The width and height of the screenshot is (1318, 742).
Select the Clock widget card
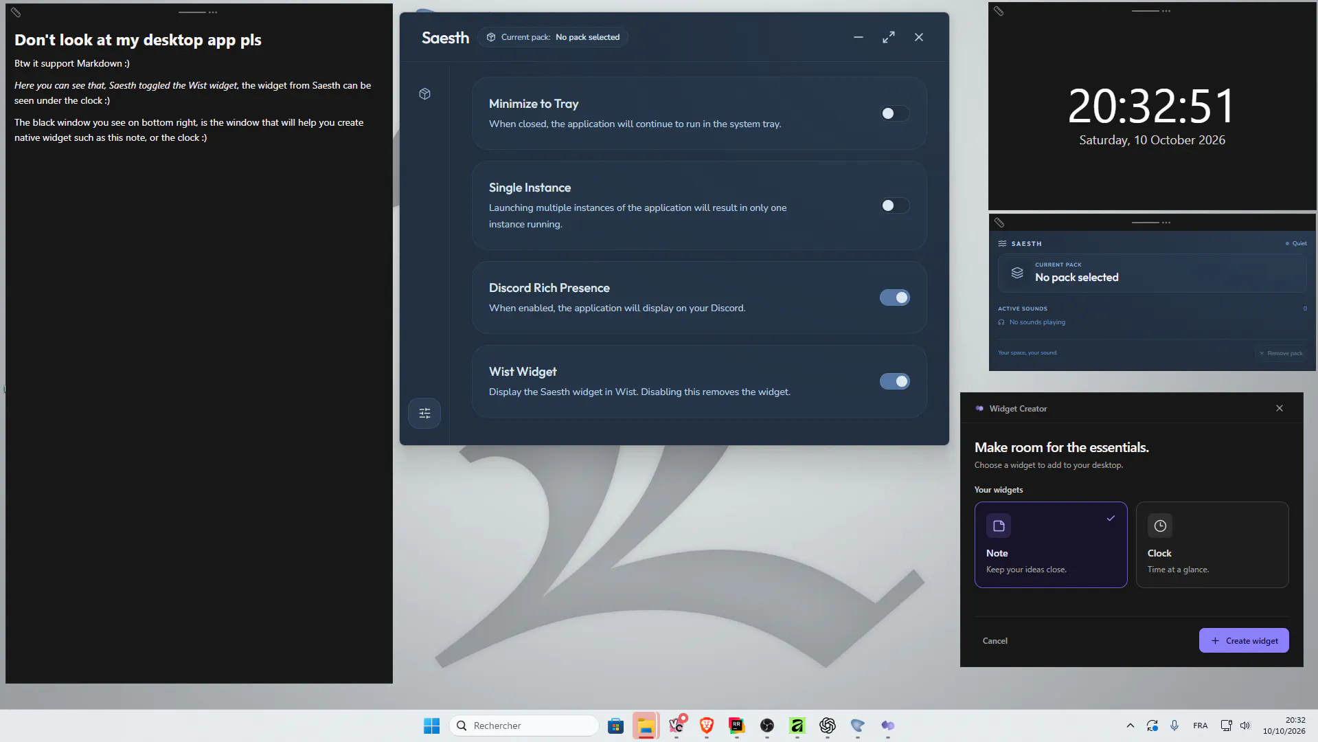1212,545
